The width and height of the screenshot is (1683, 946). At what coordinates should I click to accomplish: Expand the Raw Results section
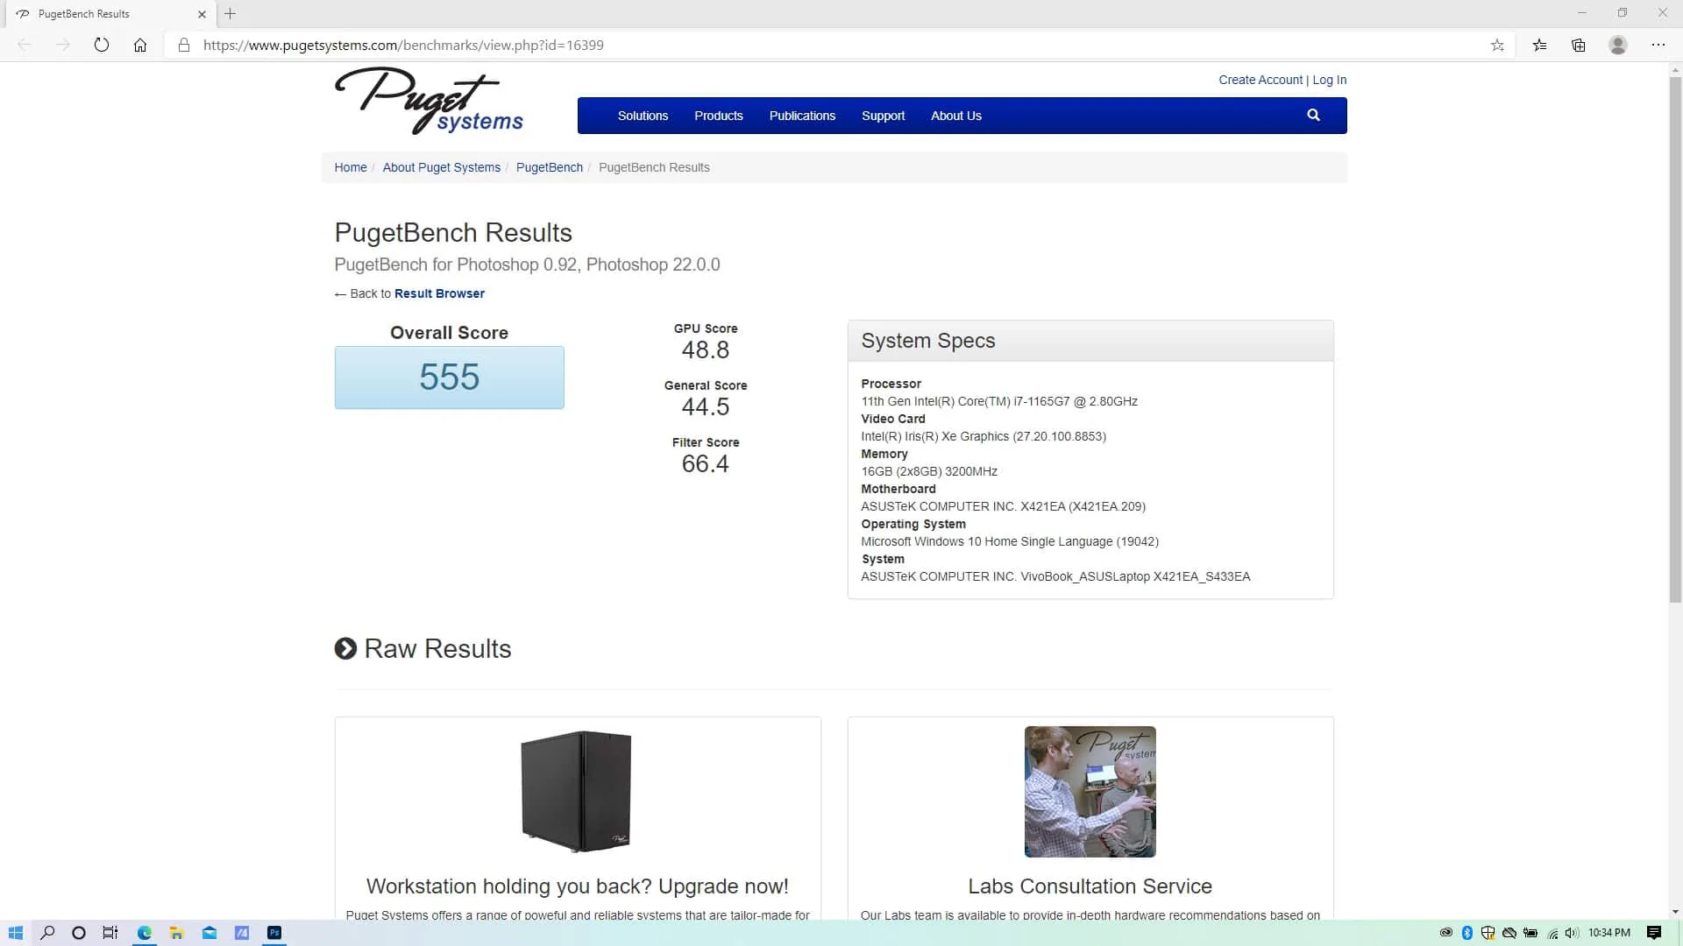click(423, 649)
